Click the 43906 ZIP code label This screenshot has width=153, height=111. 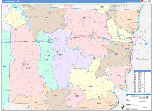point(127,49)
